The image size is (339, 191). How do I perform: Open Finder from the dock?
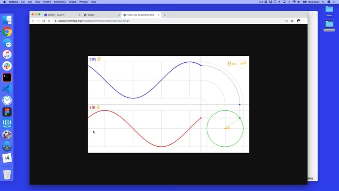[7, 20]
